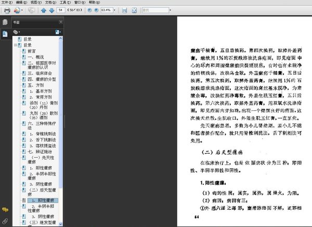Click bookmark icon beside 五、方剂
The height and width of the screenshot is (227, 312).
tap(24, 85)
